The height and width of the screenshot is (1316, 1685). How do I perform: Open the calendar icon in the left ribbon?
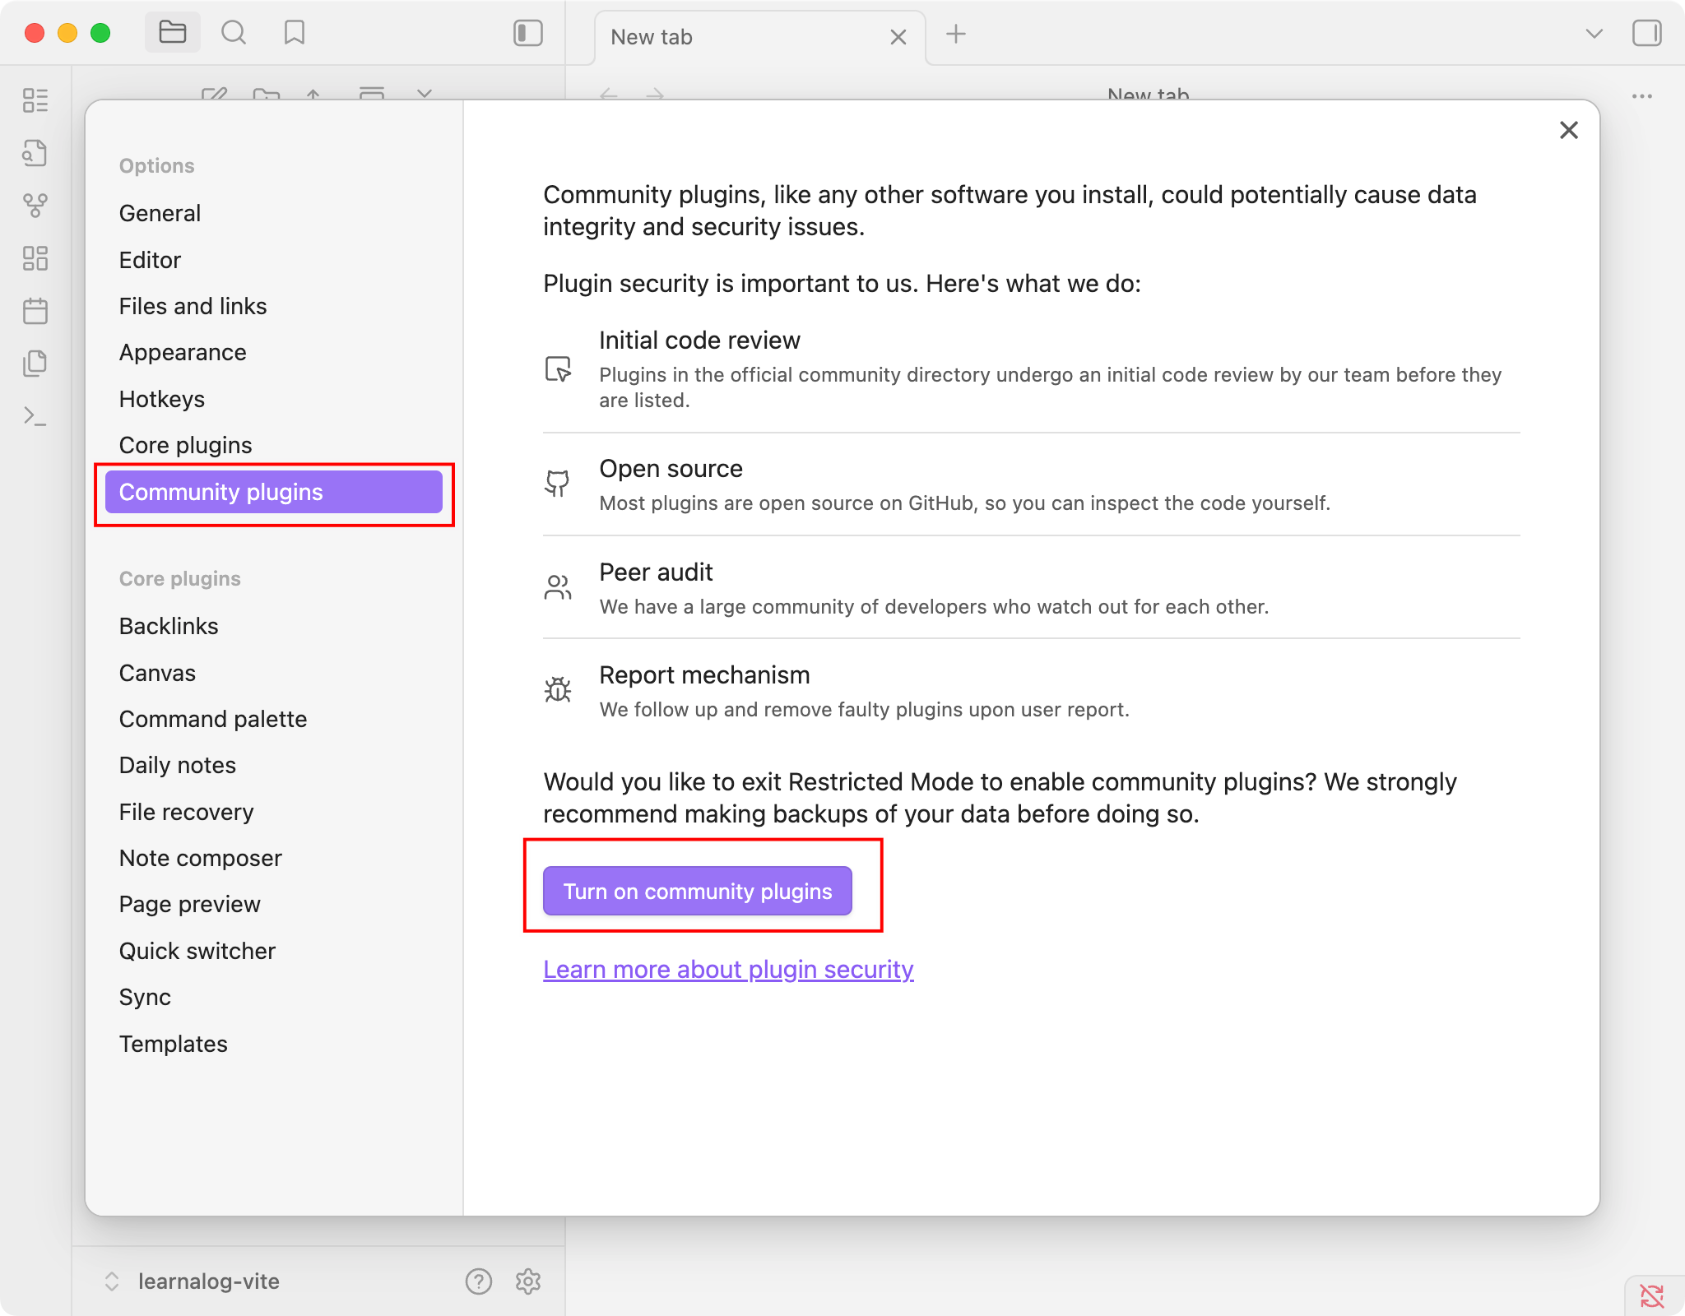(35, 310)
